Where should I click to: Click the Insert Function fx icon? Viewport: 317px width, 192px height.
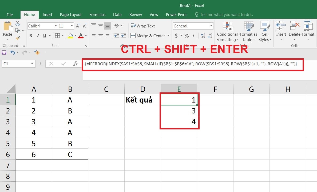click(x=76, y=64)
